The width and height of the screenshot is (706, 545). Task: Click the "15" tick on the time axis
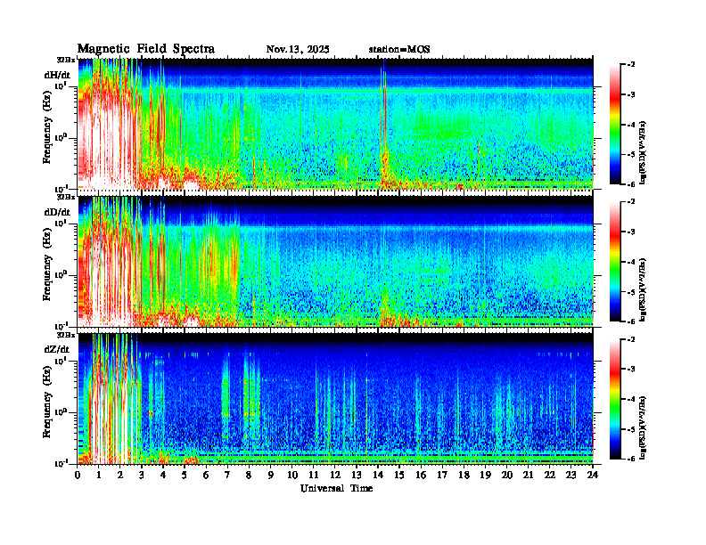[x=399, y=476]
